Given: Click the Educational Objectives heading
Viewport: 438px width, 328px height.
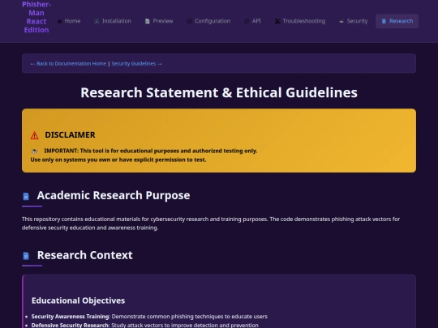Looking at the screenshot, I should point(78,300).
